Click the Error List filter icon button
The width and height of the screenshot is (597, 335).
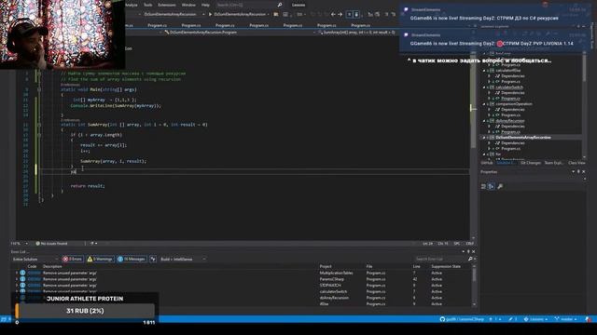click(x=153, y=259)
